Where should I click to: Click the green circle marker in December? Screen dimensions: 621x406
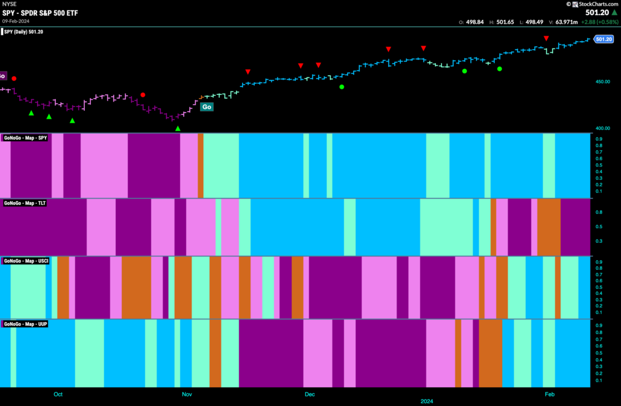point(342,87)
